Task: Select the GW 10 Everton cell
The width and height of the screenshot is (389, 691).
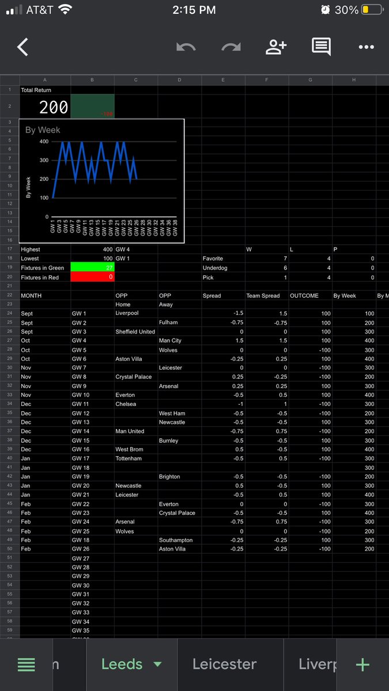Action: [136, 395]
